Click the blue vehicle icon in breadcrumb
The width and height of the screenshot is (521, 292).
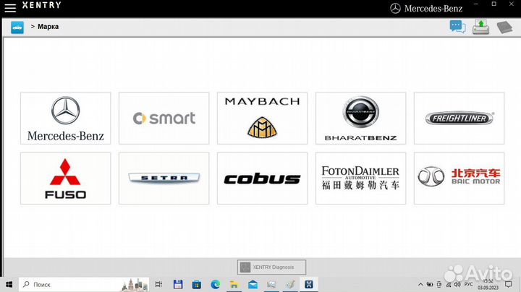coord(17,27)
